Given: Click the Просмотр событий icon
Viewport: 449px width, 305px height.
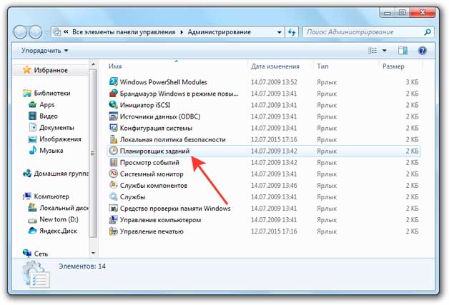Looking at the screenshot, I should tap(114, 162).
